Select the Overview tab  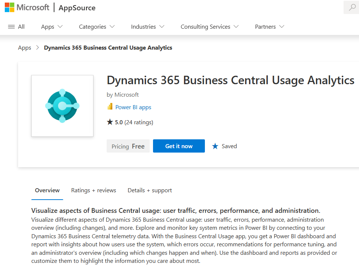click(47, 190)
